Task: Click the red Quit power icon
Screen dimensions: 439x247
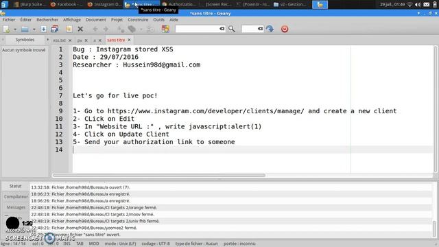Action: pos(285,29)
